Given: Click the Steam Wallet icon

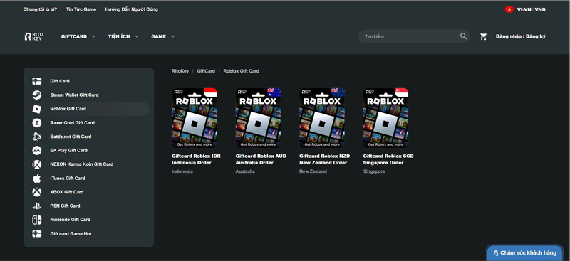Looking at the screenshot, I should [x=37, y=95].
